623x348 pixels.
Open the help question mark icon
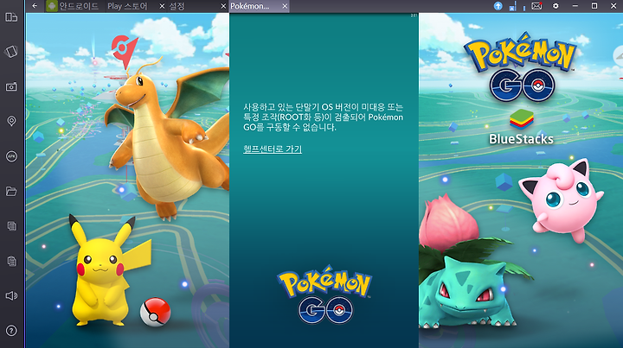[11, 331]
